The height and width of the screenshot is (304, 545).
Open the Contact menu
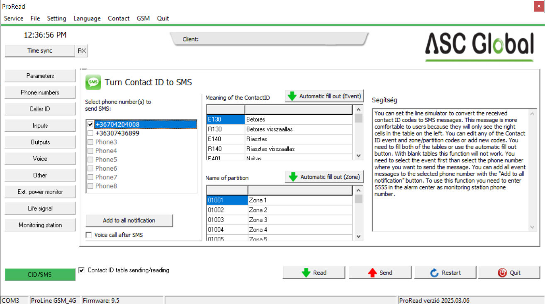[x=119, y=18]
